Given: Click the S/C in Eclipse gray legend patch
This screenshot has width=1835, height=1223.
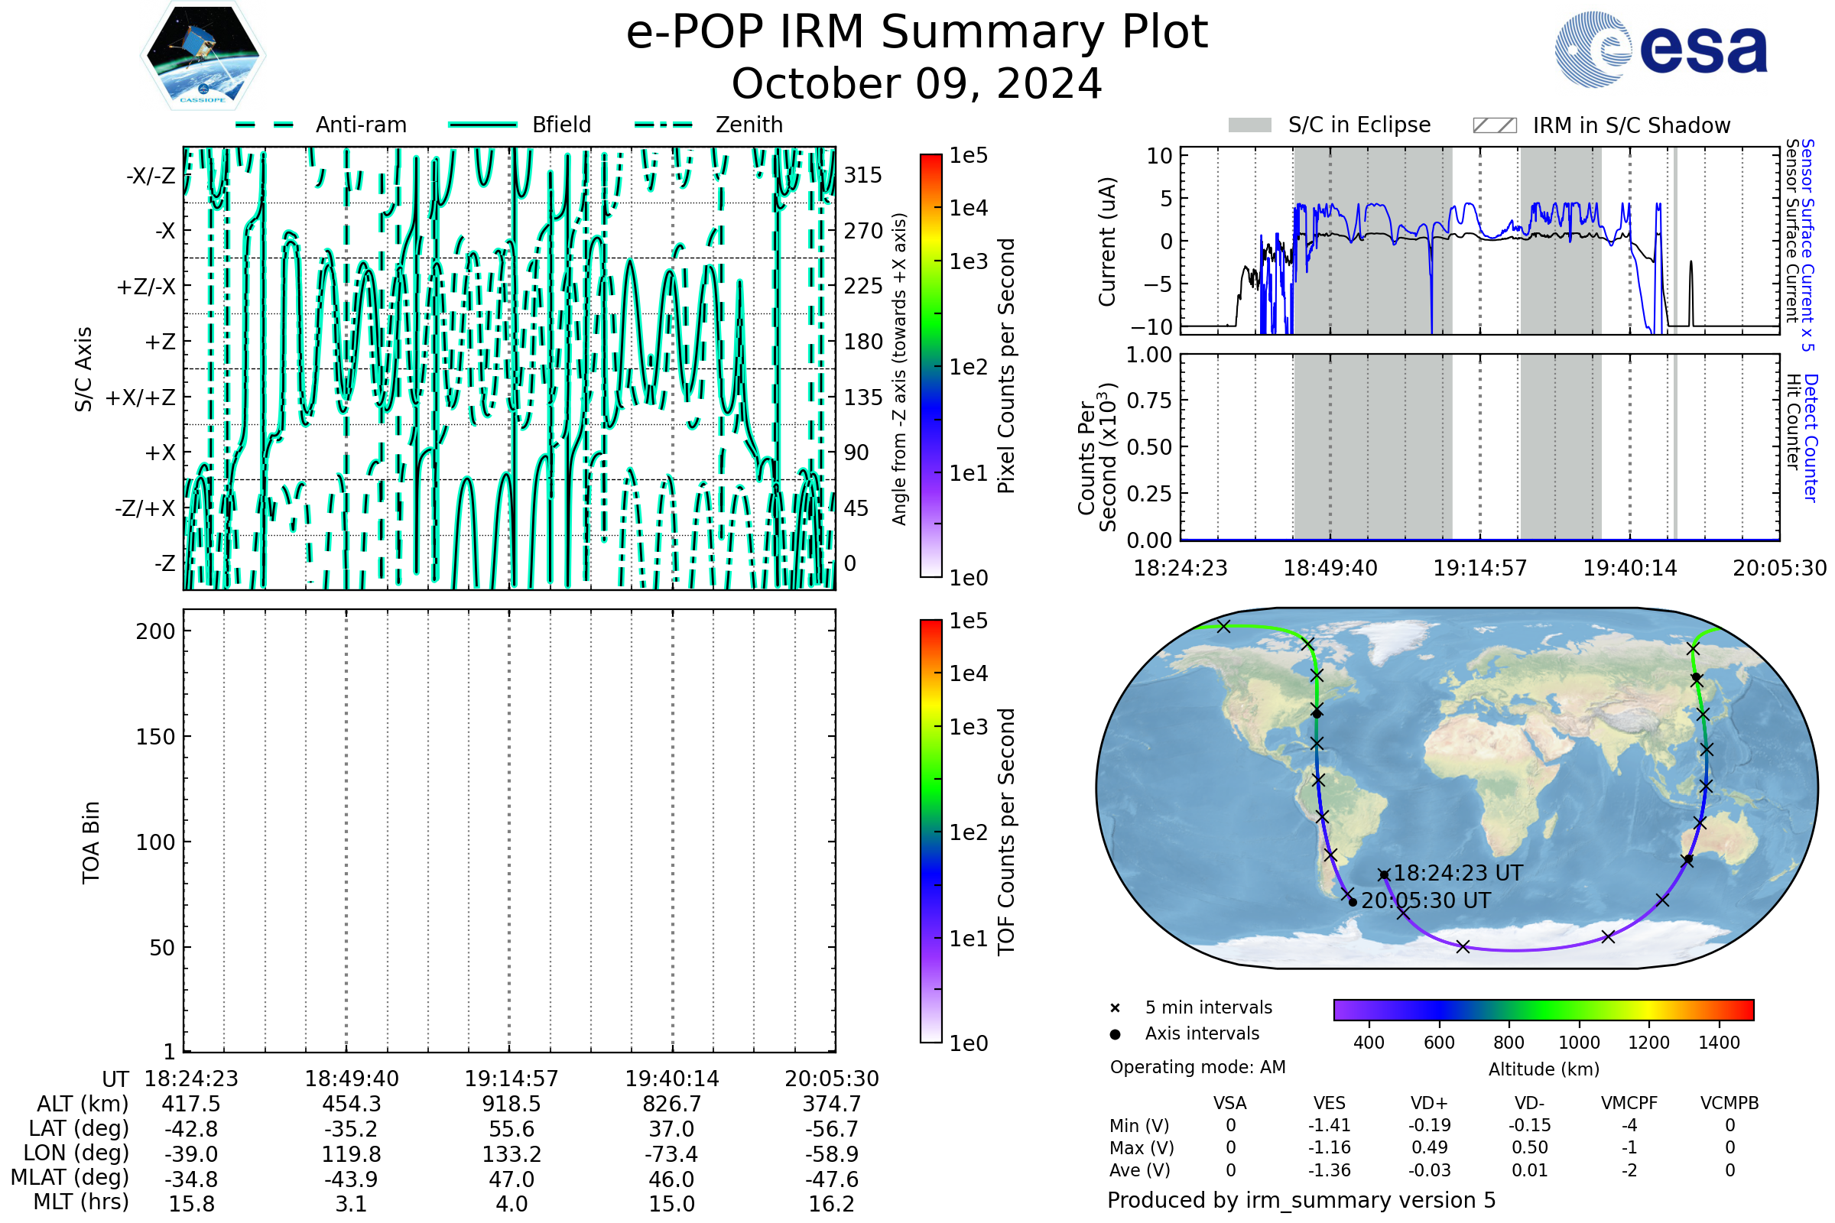Looking at the screenshot, I should point(1249,125).
